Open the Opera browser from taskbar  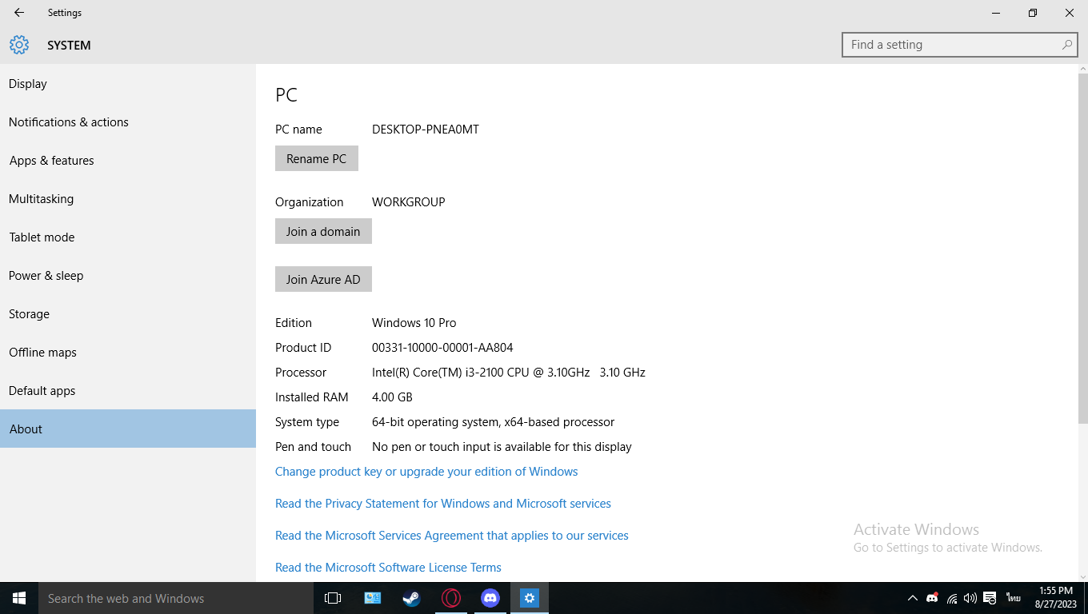(451, 598)
